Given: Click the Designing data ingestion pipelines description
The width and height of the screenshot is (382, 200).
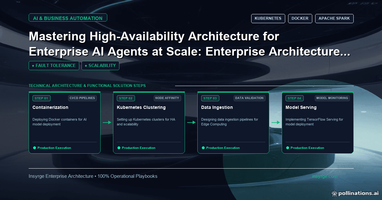Looking at the screenshot, I should (230, 122).
